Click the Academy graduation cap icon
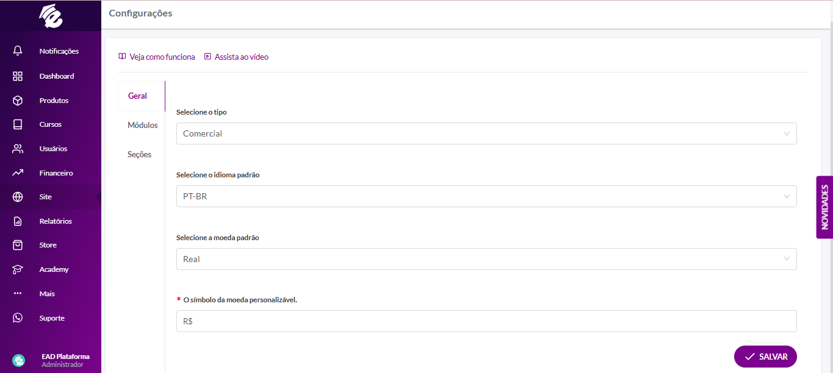This screenshot has height=373, width=833. [18, 269]
